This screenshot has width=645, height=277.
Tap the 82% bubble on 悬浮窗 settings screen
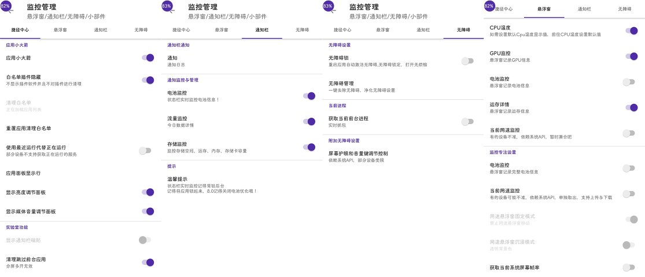[x=489, y=6]
